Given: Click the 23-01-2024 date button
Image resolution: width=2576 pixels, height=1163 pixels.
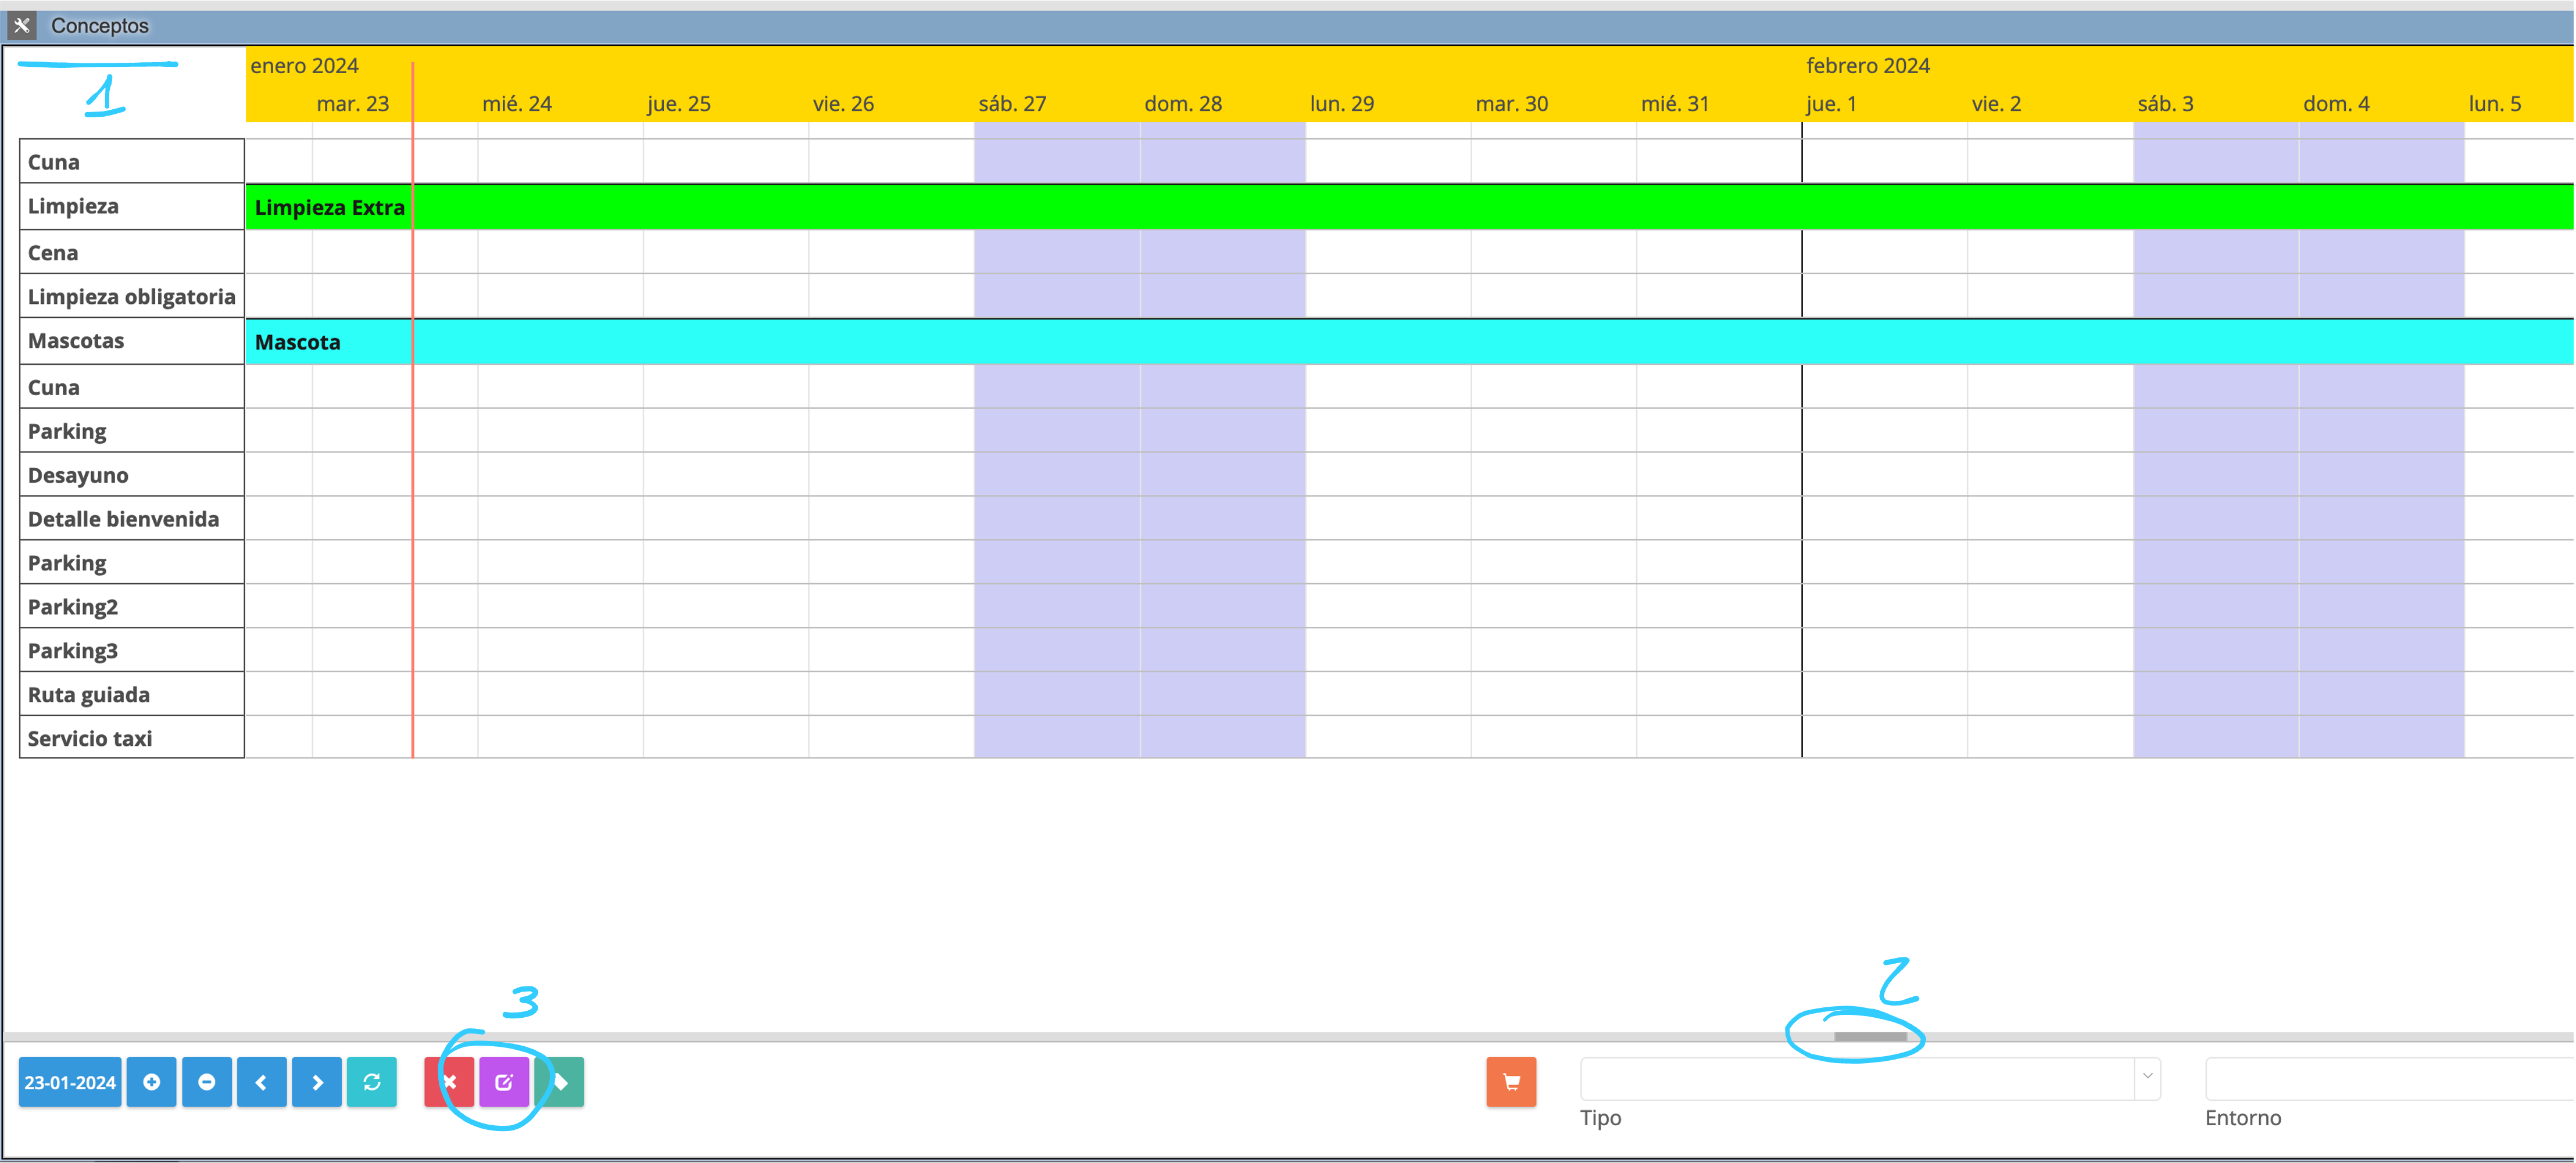Looking at the screenshot, I should click(70, 1082).
